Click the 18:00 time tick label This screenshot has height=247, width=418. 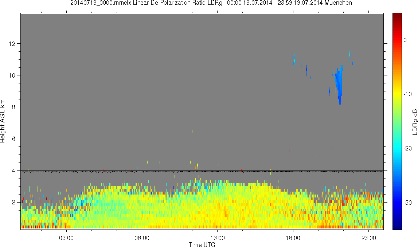[293, 238]
